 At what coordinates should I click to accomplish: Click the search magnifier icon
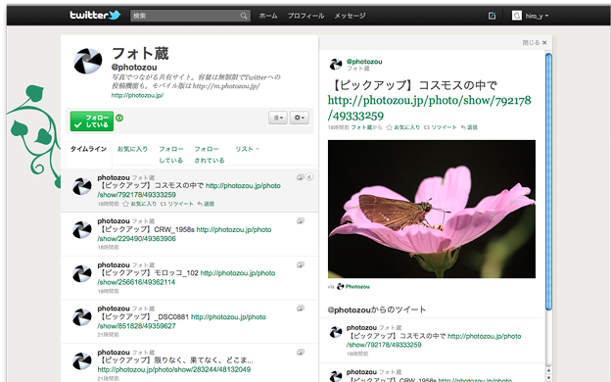click(x=244, y=16)
